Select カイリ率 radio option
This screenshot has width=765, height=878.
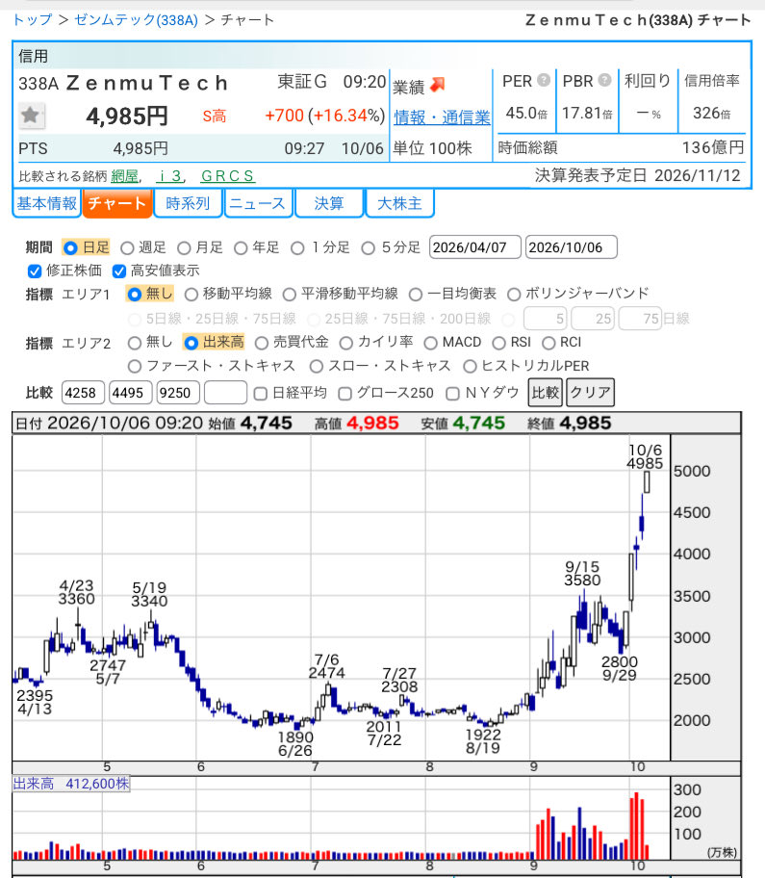[345, 343]
